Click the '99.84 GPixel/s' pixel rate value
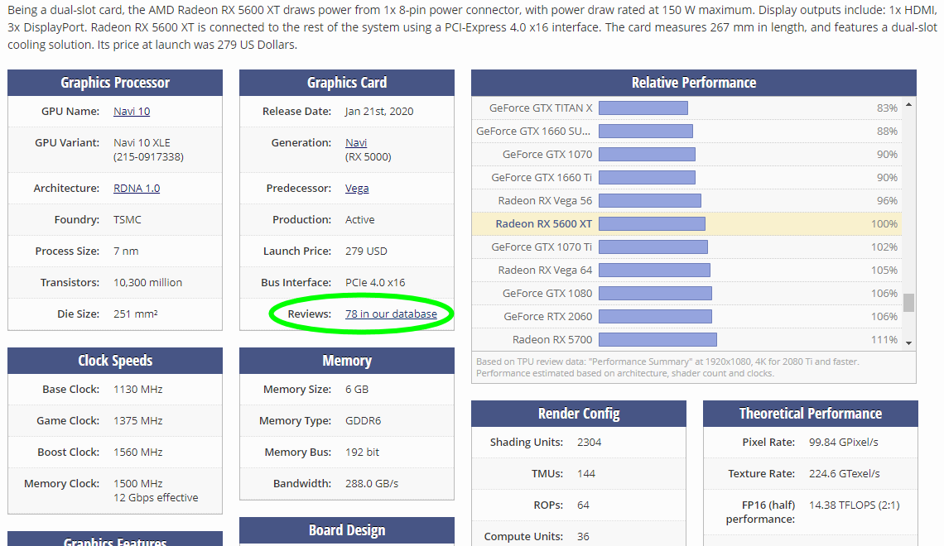944x546 pixels. [x=844, y=442]
